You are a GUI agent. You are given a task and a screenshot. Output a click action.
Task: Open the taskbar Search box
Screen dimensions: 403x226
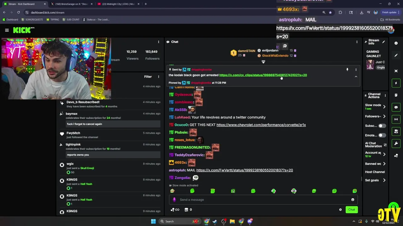(179, 221)
